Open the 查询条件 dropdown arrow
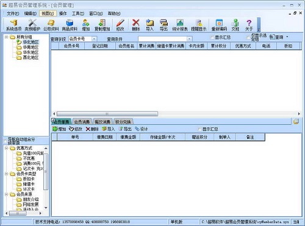305x226 pixels. pyautogui.click(x=189, y=39)
